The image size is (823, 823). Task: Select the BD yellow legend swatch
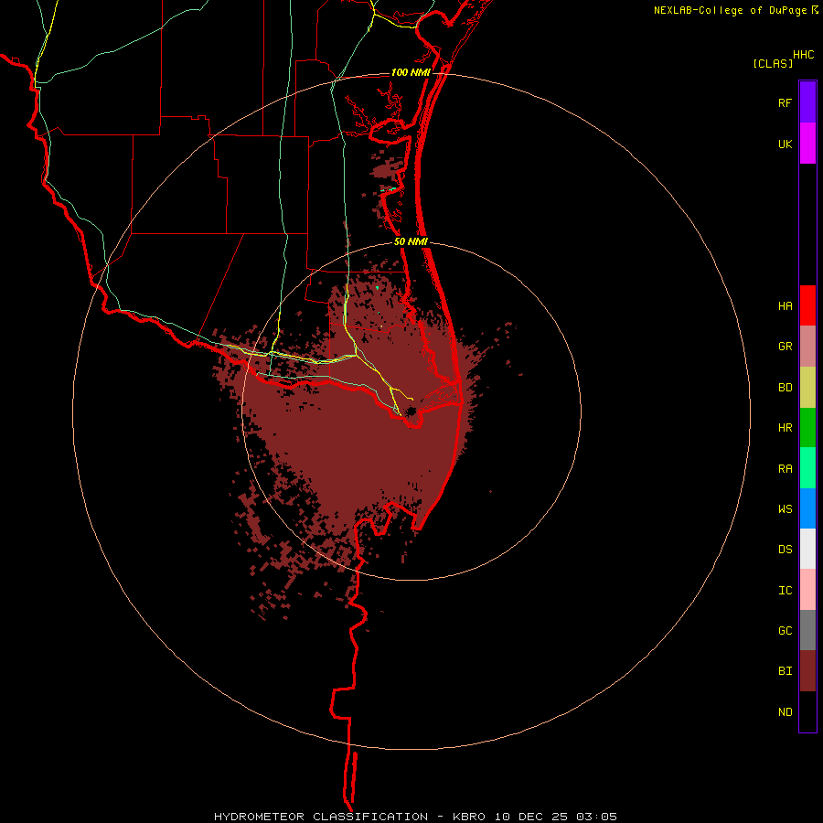point(807,388)
